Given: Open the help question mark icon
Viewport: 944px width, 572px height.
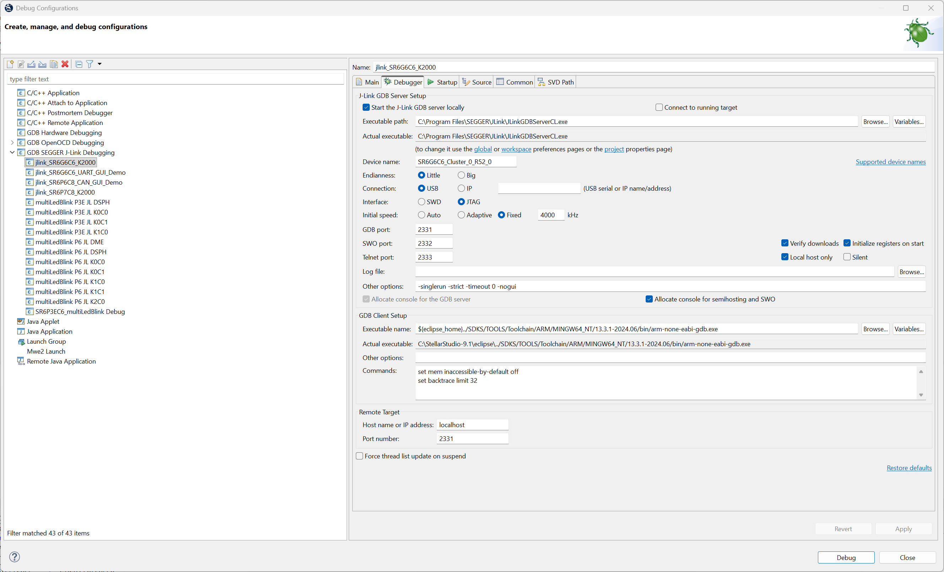Looking at the screenshot, I should [x=15, y=557].
